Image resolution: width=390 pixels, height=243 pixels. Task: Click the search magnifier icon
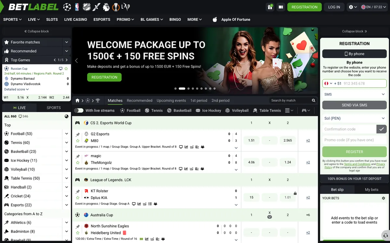point(314,100)
